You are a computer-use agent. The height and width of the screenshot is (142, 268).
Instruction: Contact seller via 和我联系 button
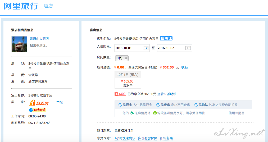click(x=38, y=110)
